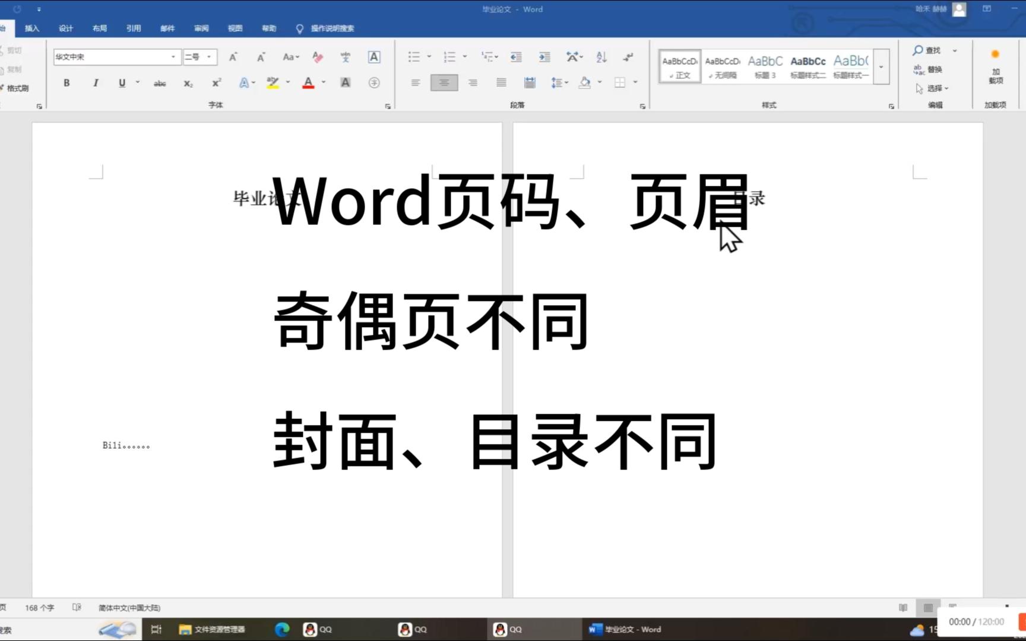This screenshot has width=1026, height=641.
Task: Toggle justify alignment
Action: tap(501, 82)
